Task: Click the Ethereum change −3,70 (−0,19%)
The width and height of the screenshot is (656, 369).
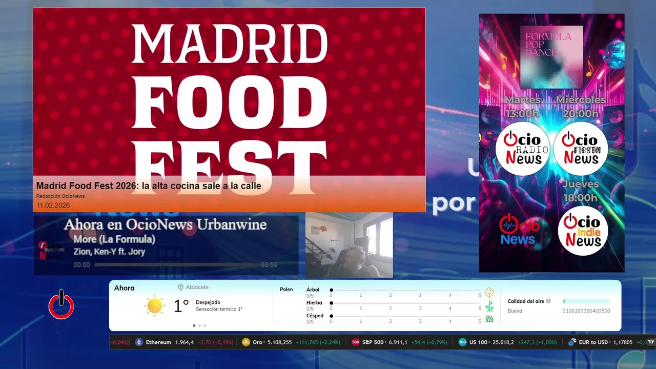Action: point(216,342)
